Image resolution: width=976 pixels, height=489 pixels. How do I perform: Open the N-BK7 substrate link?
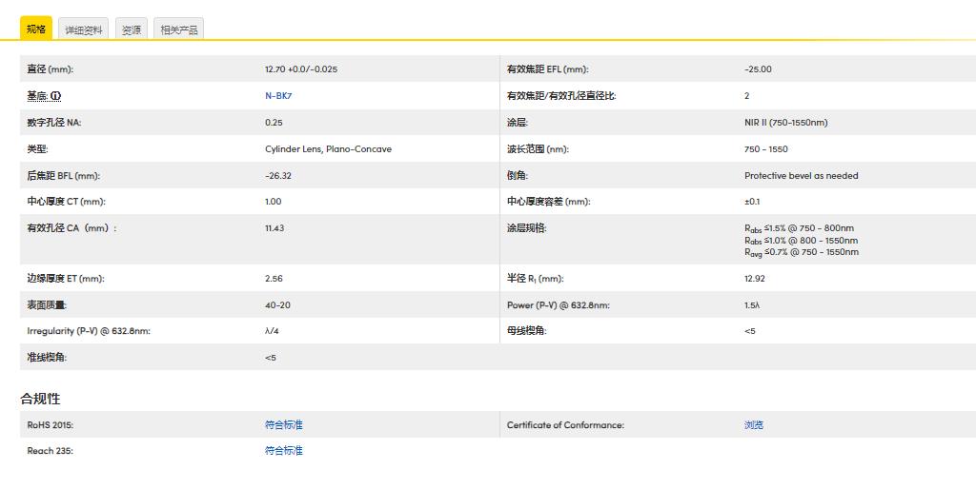click(278, 96)
